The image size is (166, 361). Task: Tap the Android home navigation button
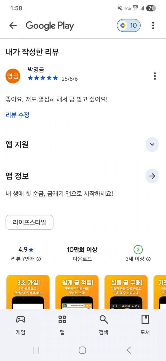[x=82, y=350]
